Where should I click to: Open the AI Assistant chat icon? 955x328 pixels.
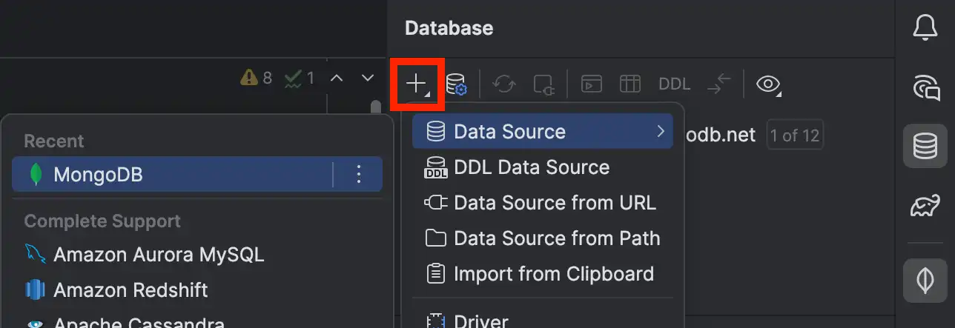pyautogui.click(x=925, y=87)
